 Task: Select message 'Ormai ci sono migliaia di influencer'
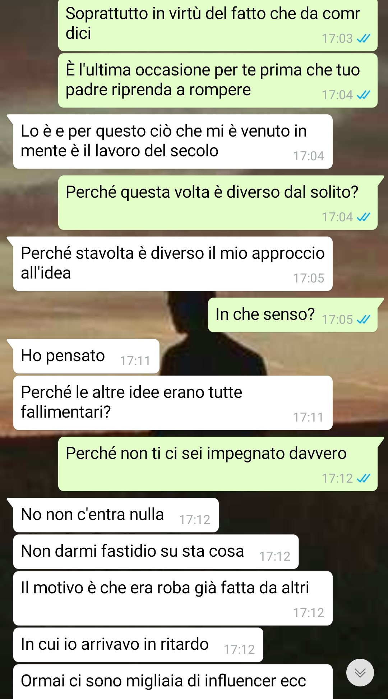click(173, 682)
